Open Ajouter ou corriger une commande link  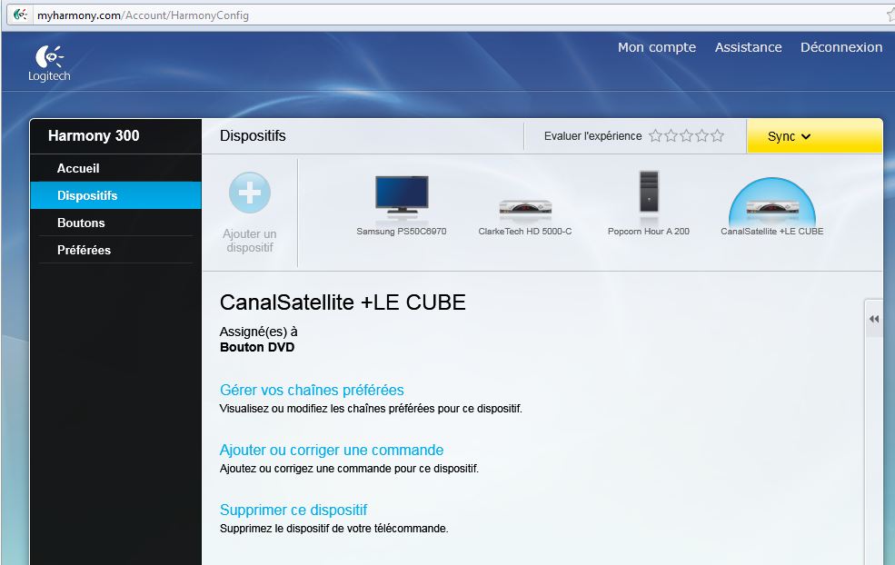coord(332,450)
